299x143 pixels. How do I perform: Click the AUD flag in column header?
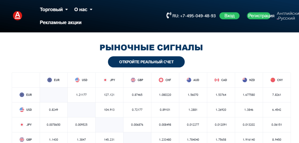pyautogui.click(x=189, y=80)
